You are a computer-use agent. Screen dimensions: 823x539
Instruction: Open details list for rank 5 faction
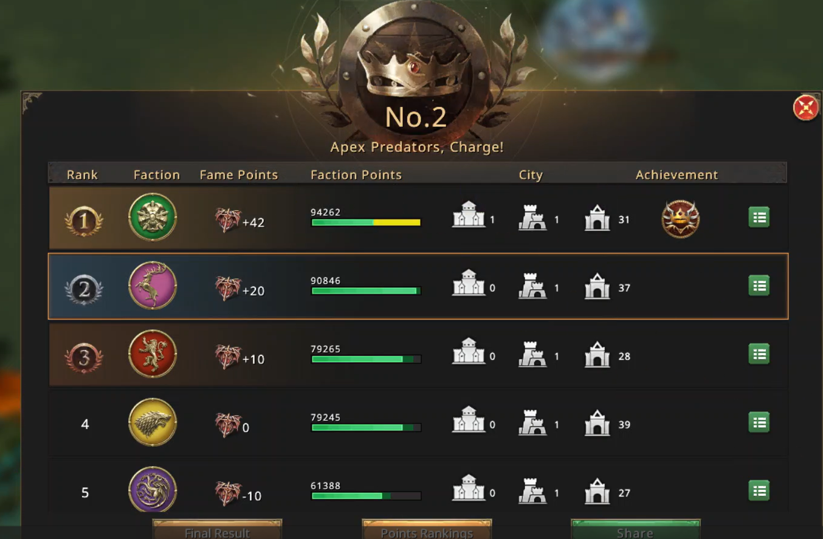[759, 491]
